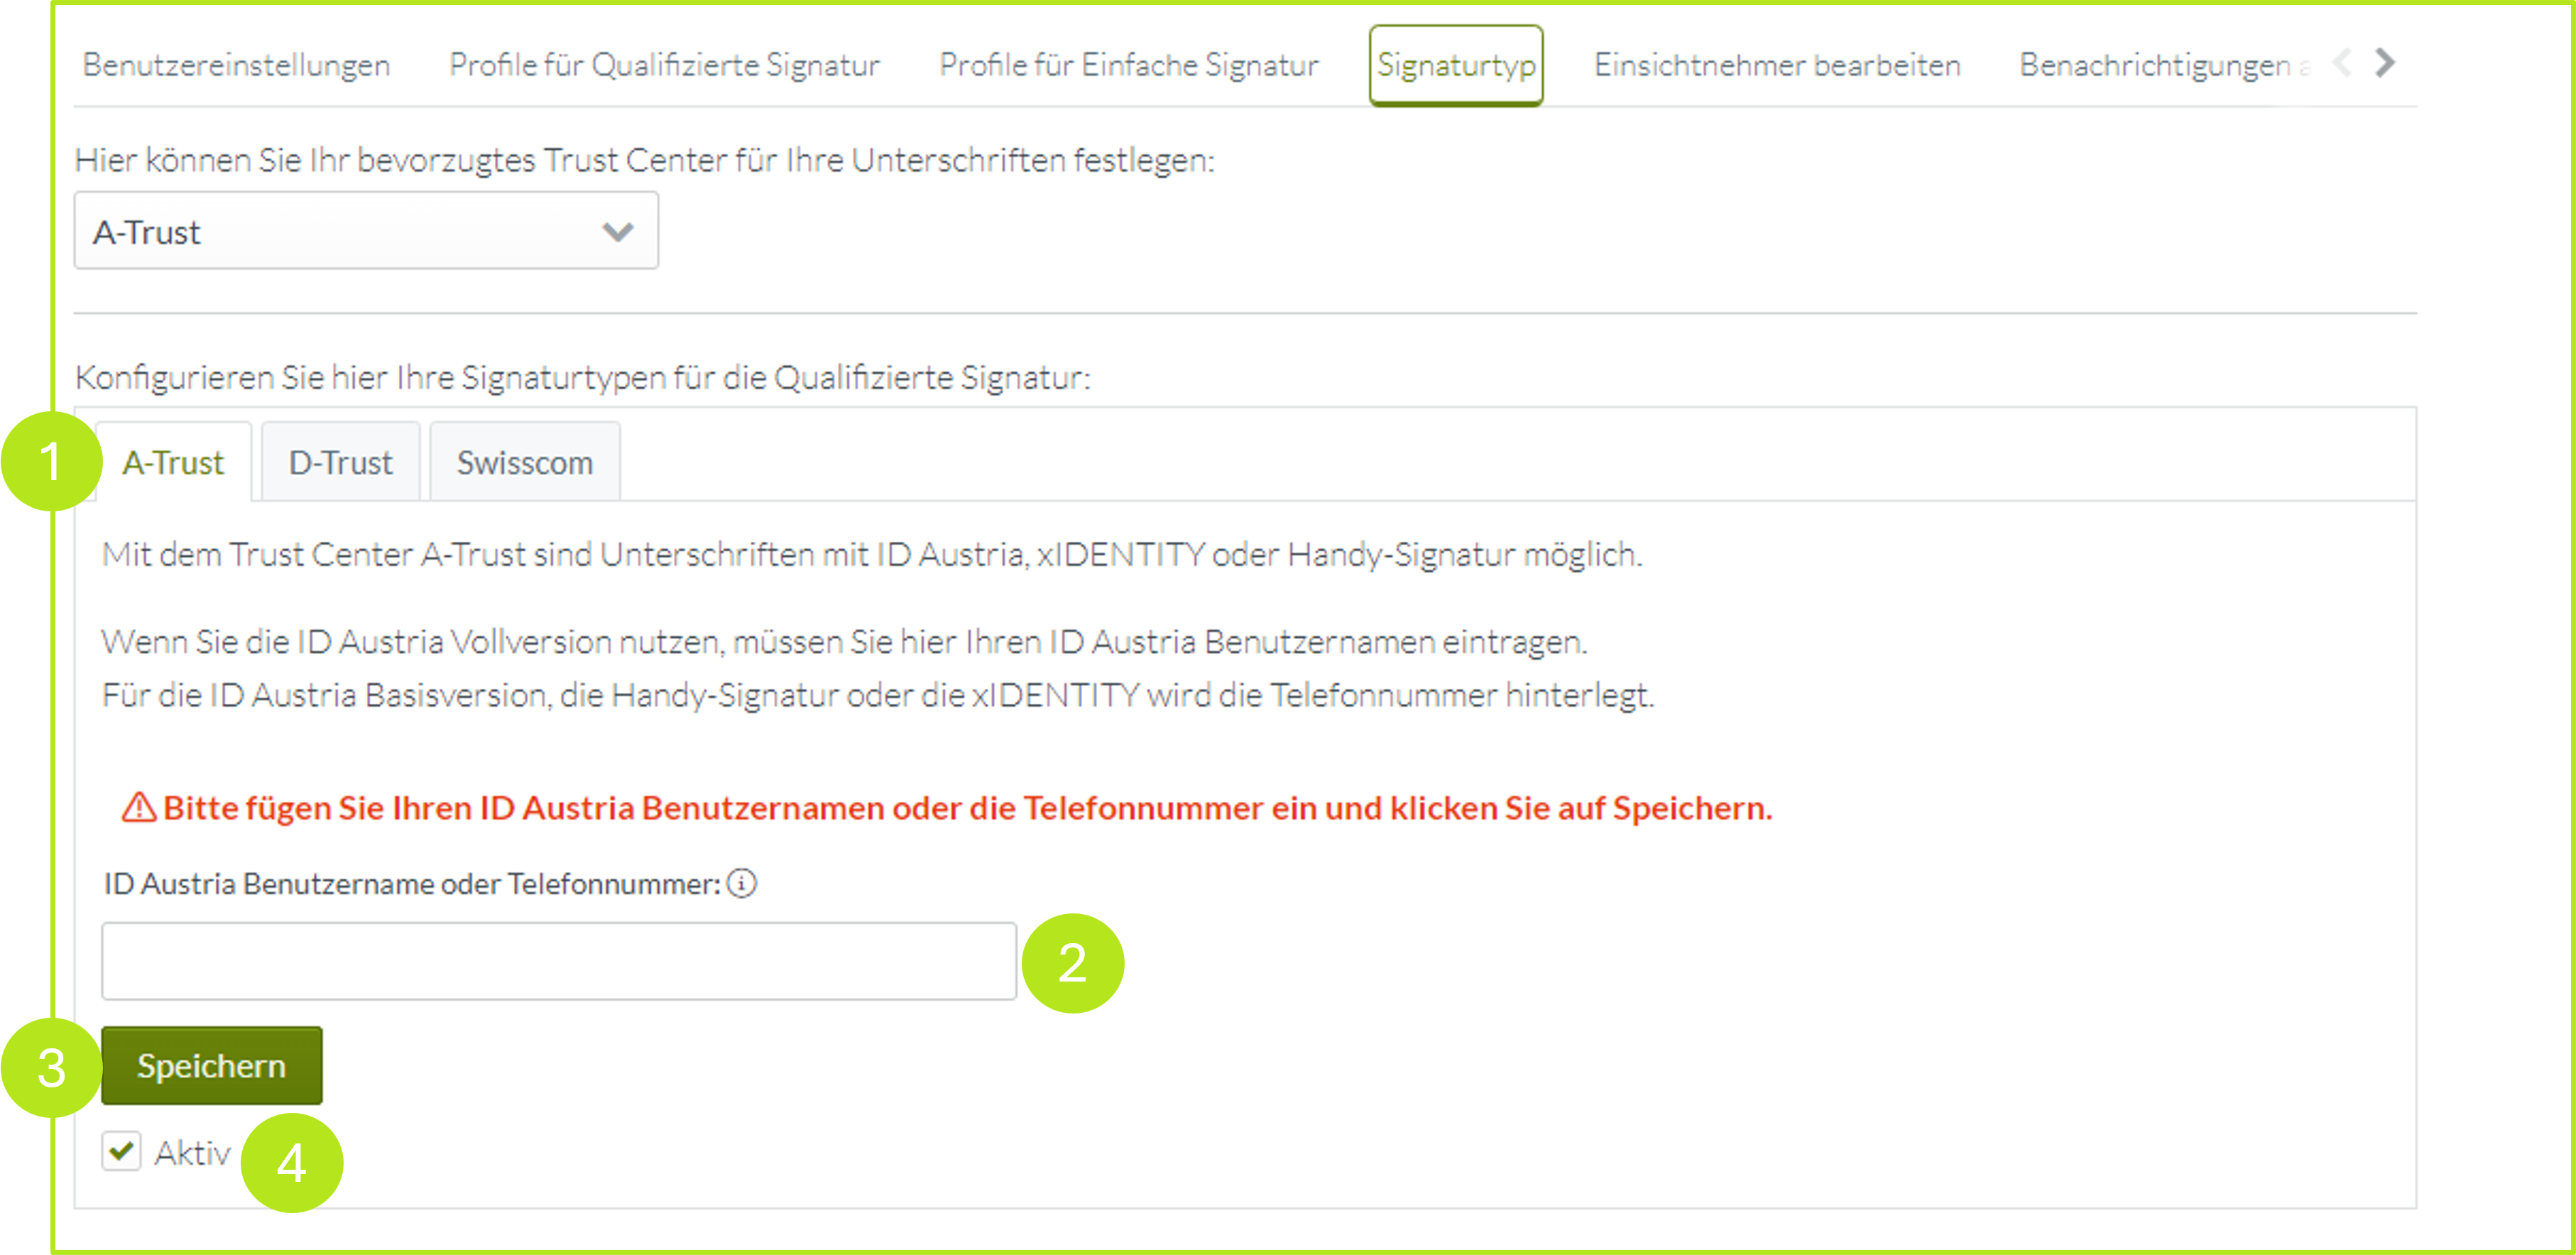Click the green number 3 marker
The width and height of the screenshot is (2576, 1255).
(x=51, y=1068)
